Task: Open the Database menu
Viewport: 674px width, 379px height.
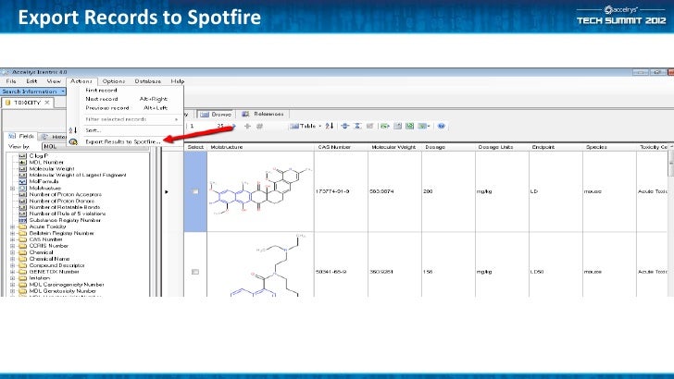Action: [x=148, y=81]
